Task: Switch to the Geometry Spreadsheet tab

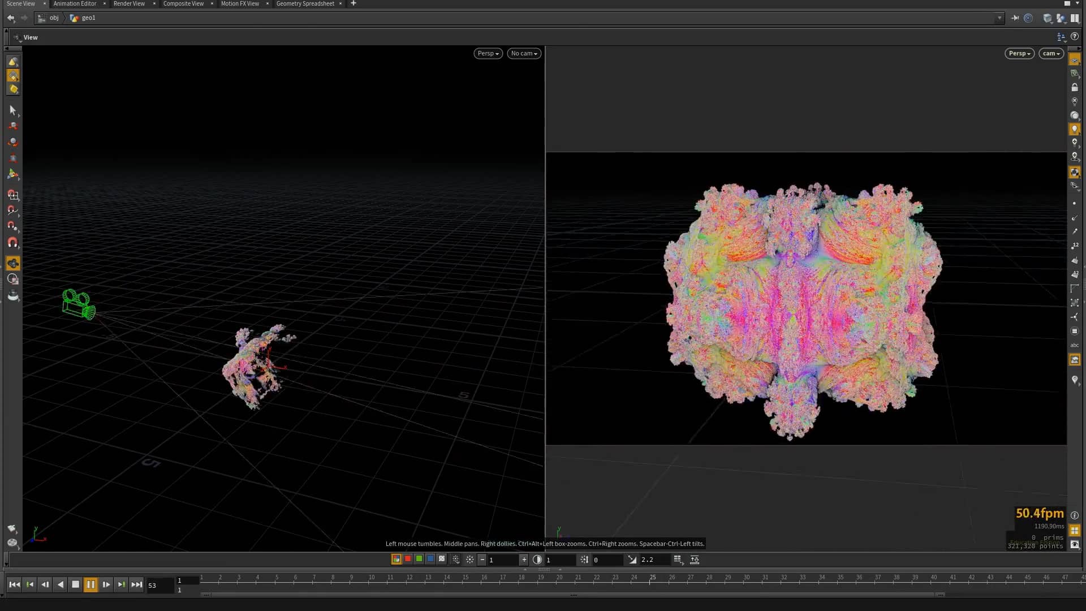Action: [x=305, y=3]
